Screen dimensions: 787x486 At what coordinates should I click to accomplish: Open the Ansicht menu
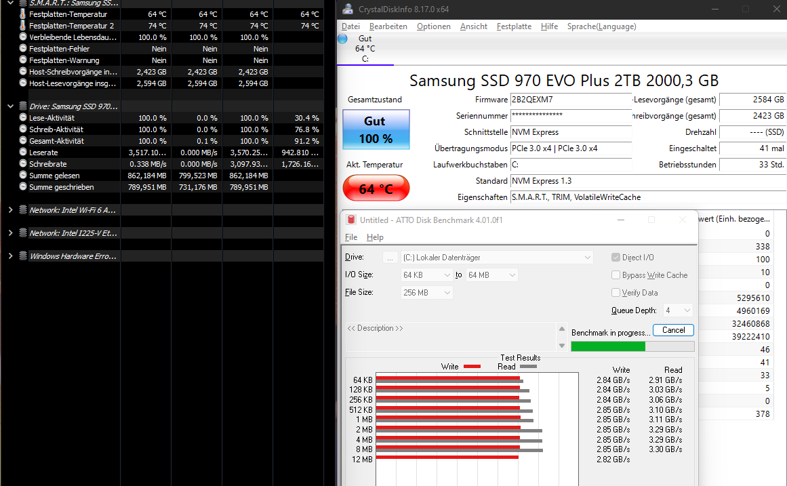pyautogui.click(x=474, y=26)
